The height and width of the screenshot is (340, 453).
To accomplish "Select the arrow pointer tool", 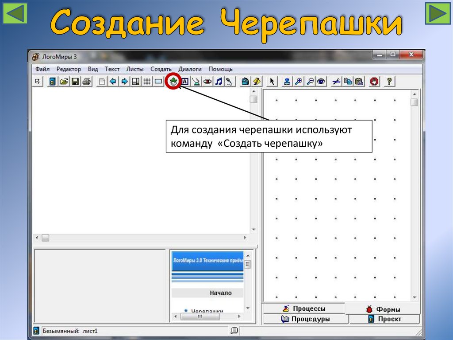I will [272, 82].
